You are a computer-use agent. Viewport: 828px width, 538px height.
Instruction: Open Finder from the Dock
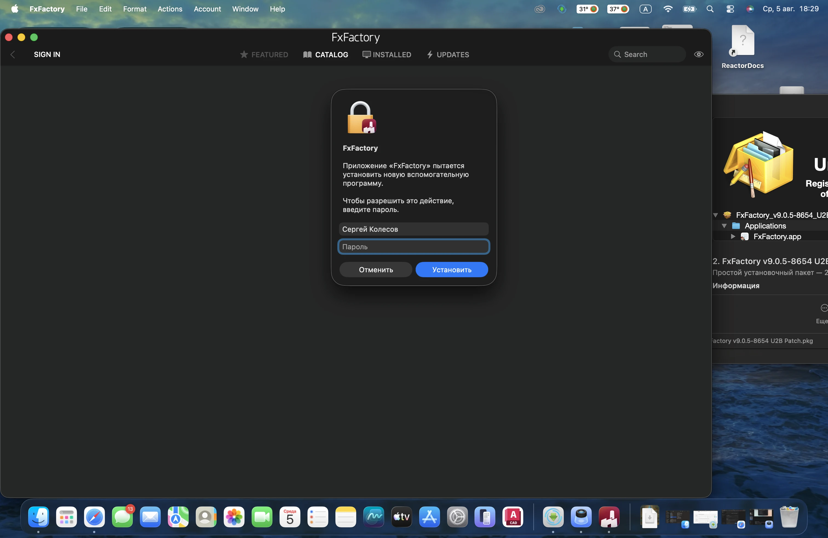tap(38, 517)
